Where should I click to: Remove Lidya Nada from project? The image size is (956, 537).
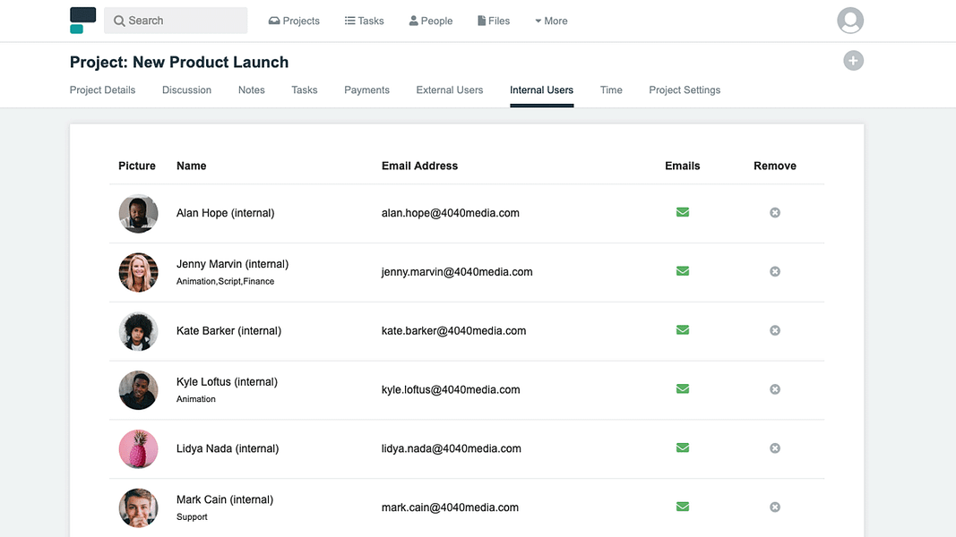774,448
